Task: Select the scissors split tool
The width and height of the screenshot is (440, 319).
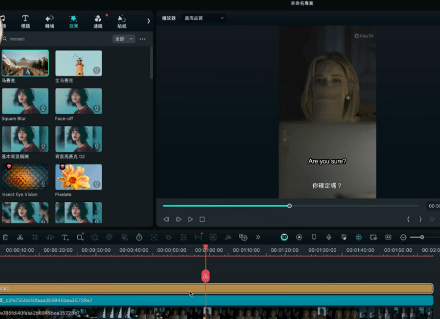Action: (20, 237)
